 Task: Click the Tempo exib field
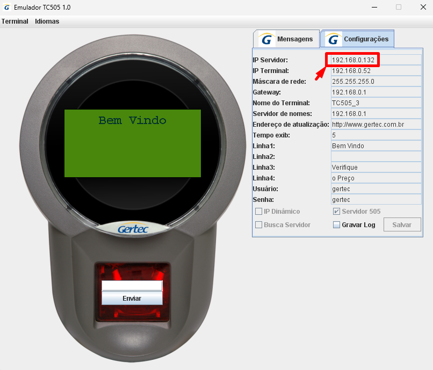click(x=376, y=135)
